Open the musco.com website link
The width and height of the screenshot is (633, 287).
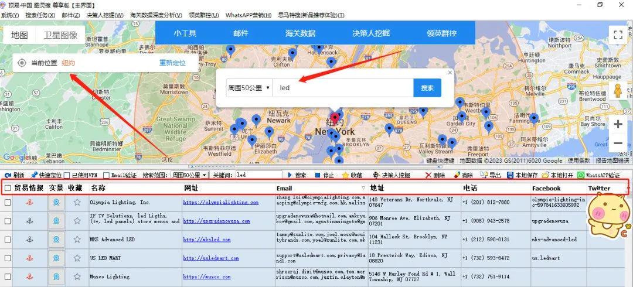(207, 276)
